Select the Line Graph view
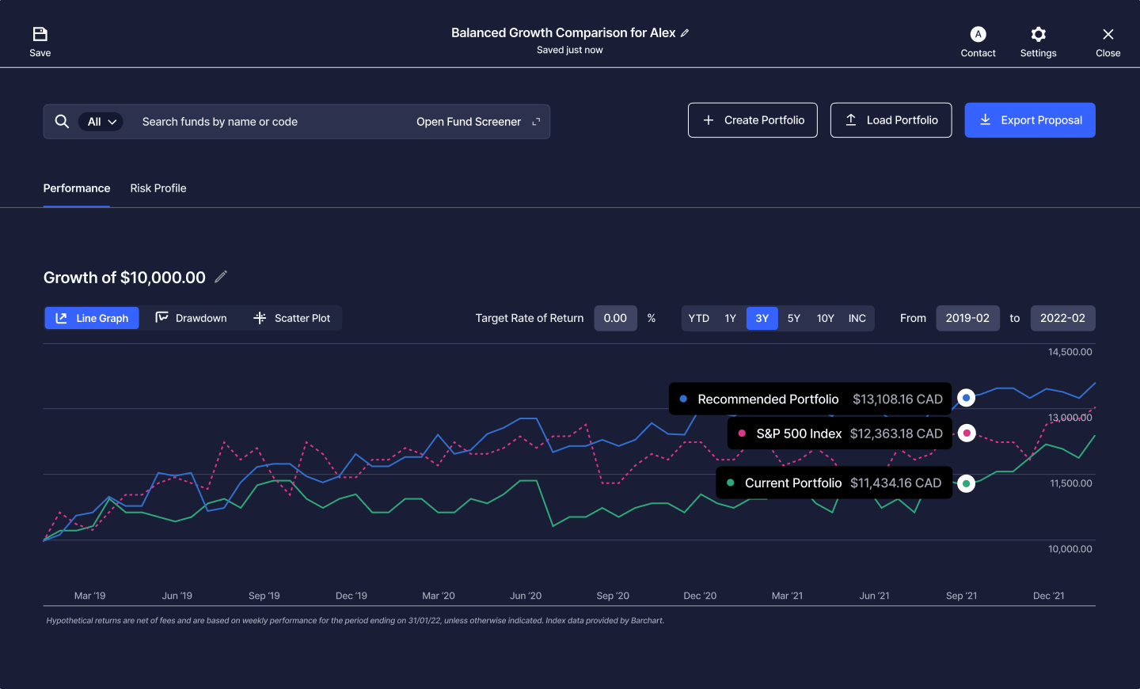This screenshot has width=1140, height=689. [x=92, y=318]
